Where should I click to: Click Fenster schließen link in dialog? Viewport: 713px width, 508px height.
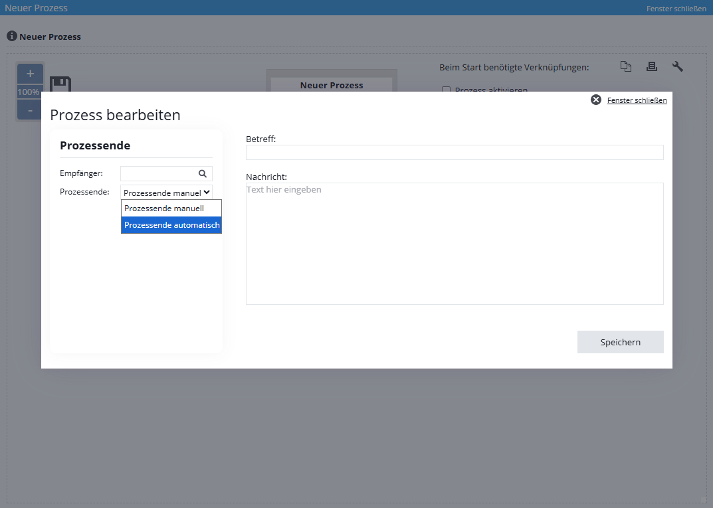[637, 100]
